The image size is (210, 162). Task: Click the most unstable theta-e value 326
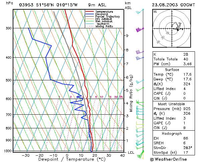pos(187,113)
